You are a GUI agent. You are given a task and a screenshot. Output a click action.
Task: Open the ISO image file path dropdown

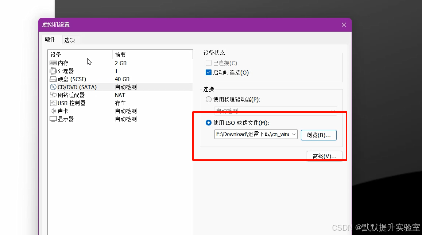point(293,134)
